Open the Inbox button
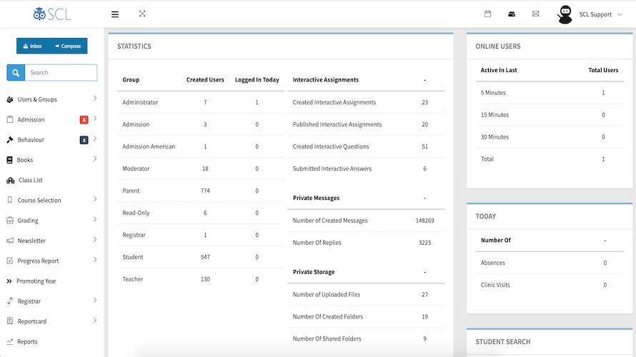 [x=33, y=46]
